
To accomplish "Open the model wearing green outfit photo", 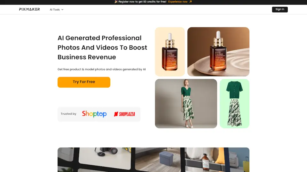I will 186,104.
